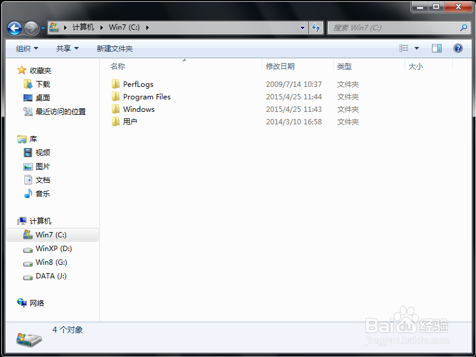
Task: Click the Windows folder name
Action: click(x=139, y=109)
